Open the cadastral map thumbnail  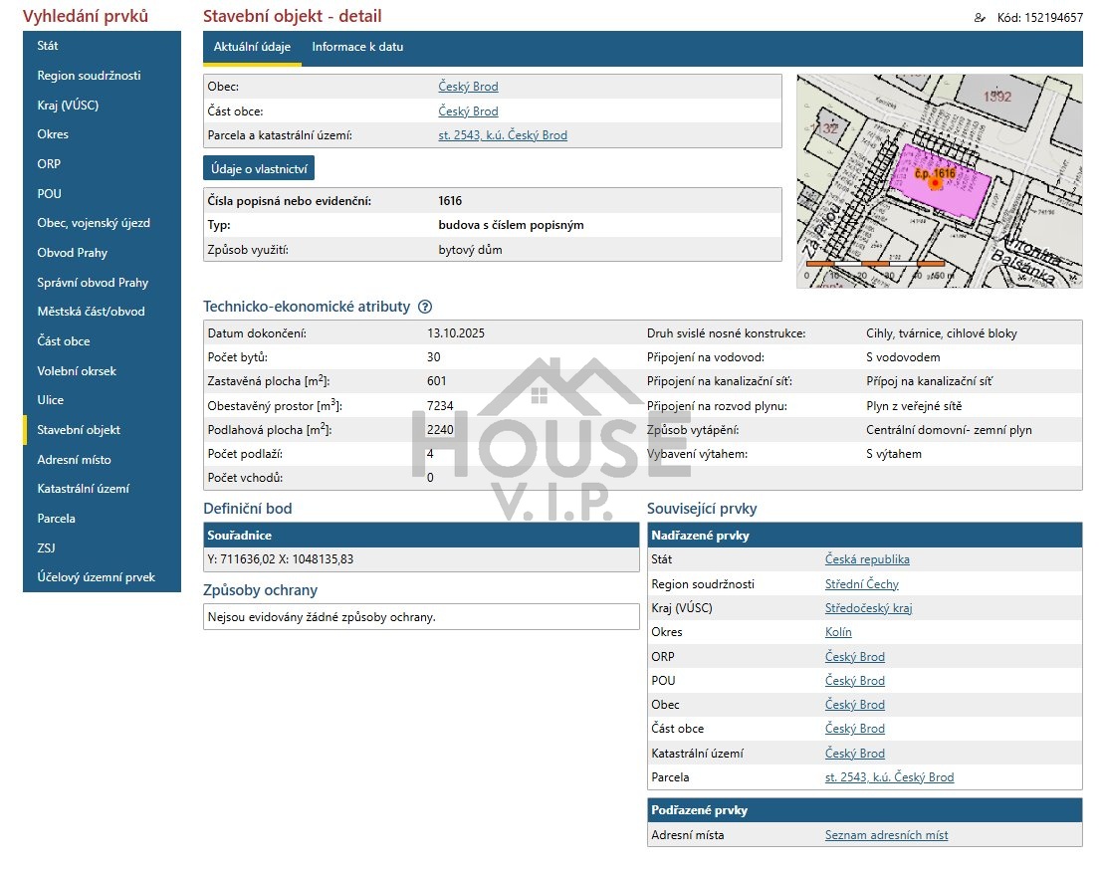pos(939,181)
